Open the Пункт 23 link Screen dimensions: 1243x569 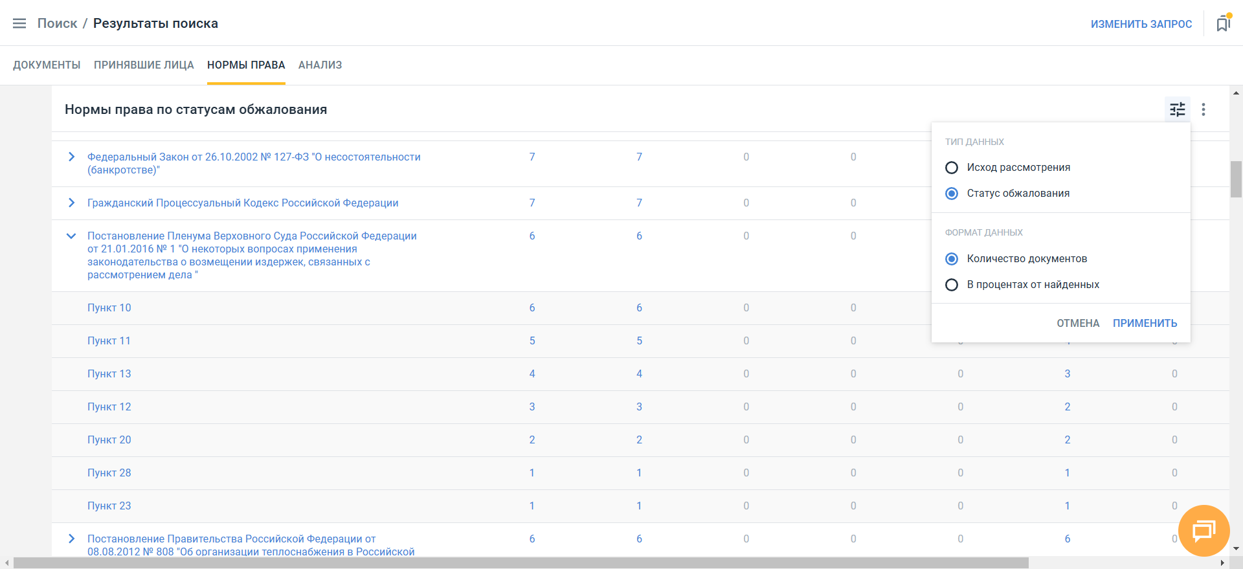click(109, 506)
